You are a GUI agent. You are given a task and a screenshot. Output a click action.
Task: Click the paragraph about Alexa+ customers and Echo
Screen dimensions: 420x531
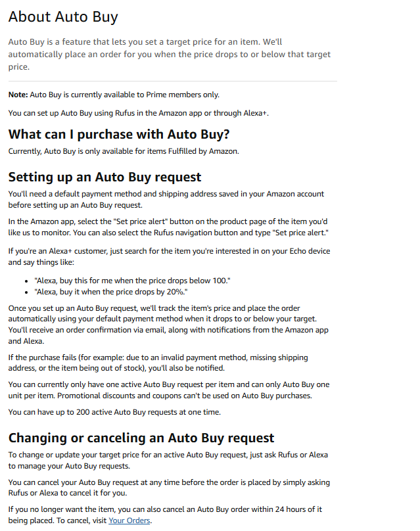(169, 257)
